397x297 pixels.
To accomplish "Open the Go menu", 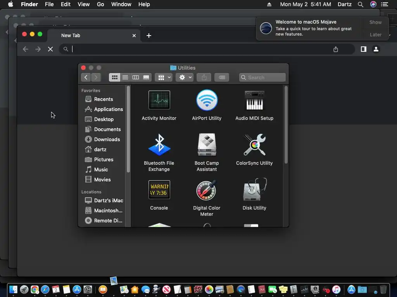I will pos(100,4).
